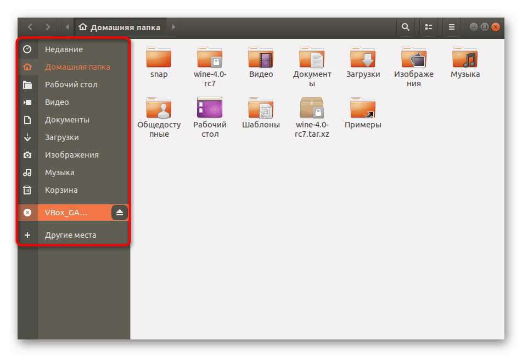The image size is (522, 357).
Task: Open Недавние in sidebar
Action: [x=74, y=49]
